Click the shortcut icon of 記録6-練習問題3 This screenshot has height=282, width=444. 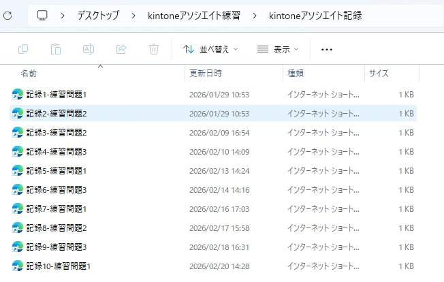click(x=18, y=189)
